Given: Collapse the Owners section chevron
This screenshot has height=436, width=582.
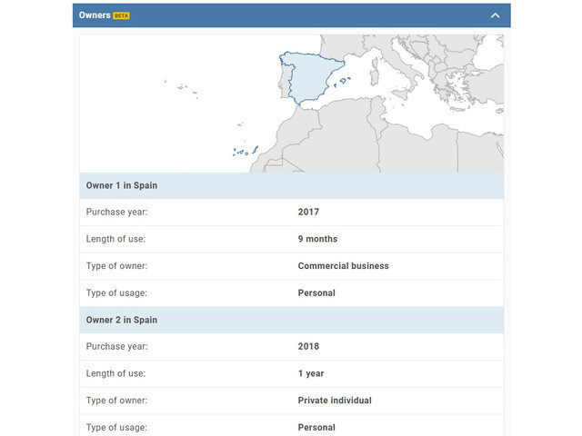Looking at the screenshot, I should 495,15.
